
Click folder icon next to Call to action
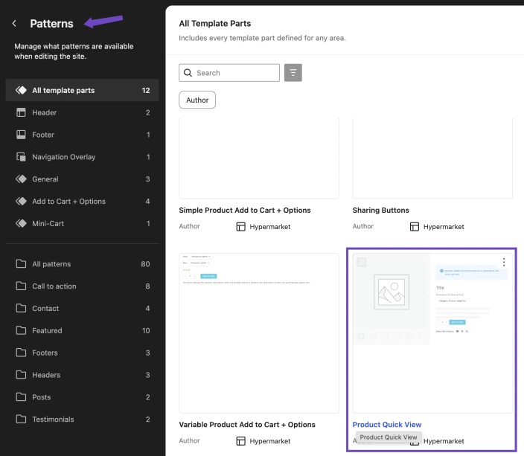(x=21, y=286)
